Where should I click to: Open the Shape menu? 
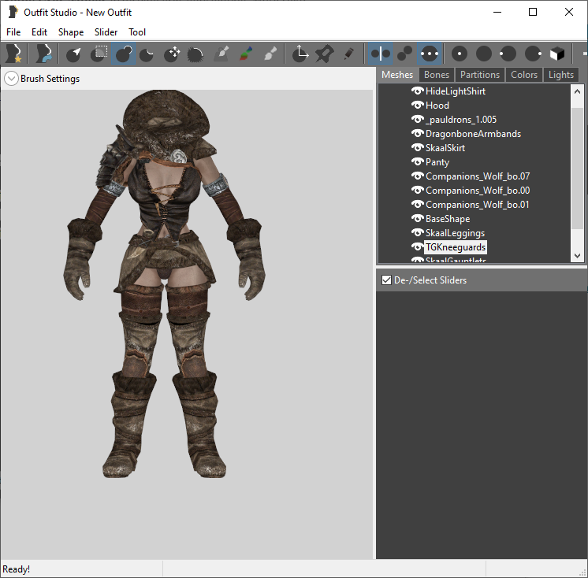tap(71, 32)
